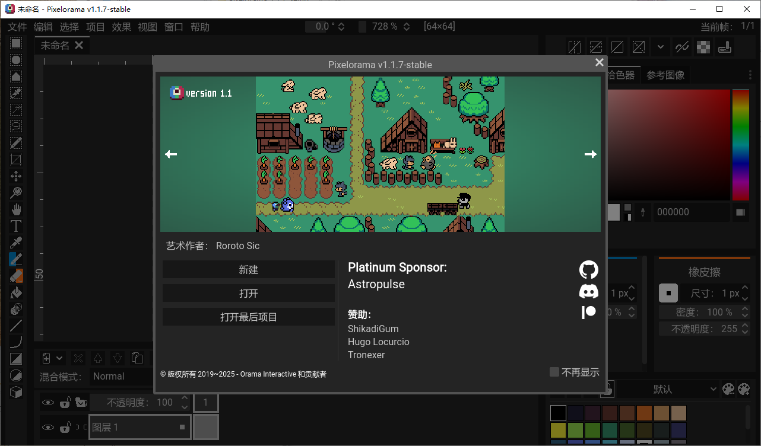Open the Patreon sponsor link
This screenshot has width=761, height=446.
pyautogui.click(x=588, y=312)
